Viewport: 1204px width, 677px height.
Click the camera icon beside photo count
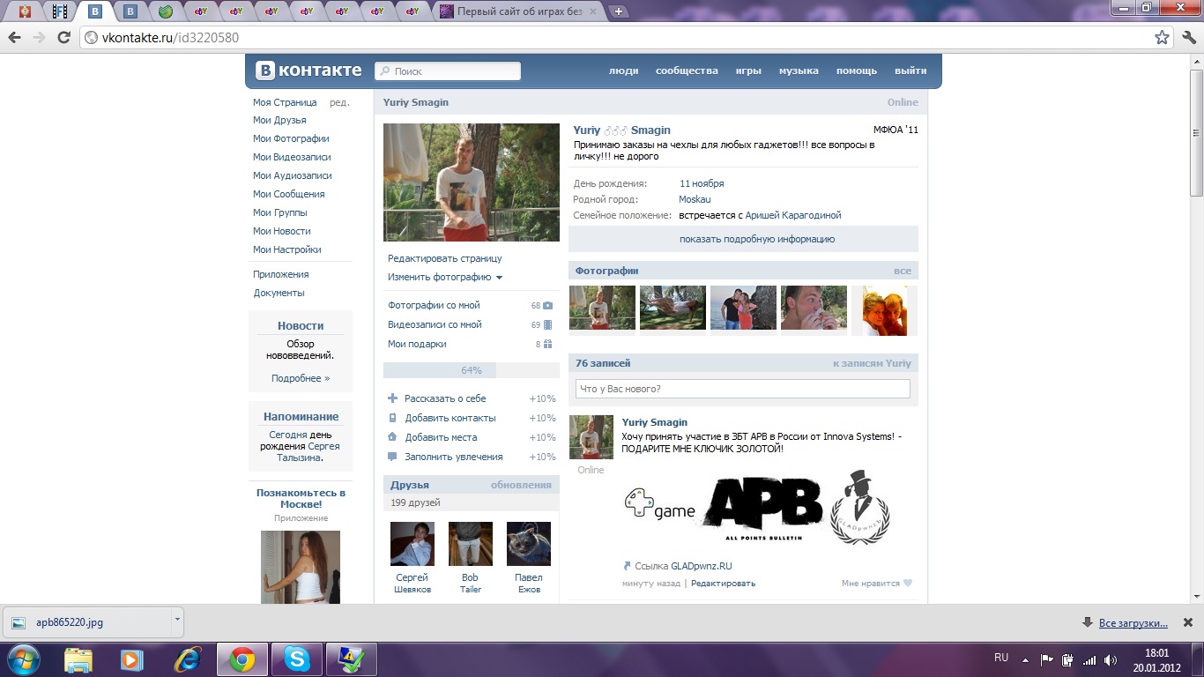pyautogui.click(x=548, y=306)
